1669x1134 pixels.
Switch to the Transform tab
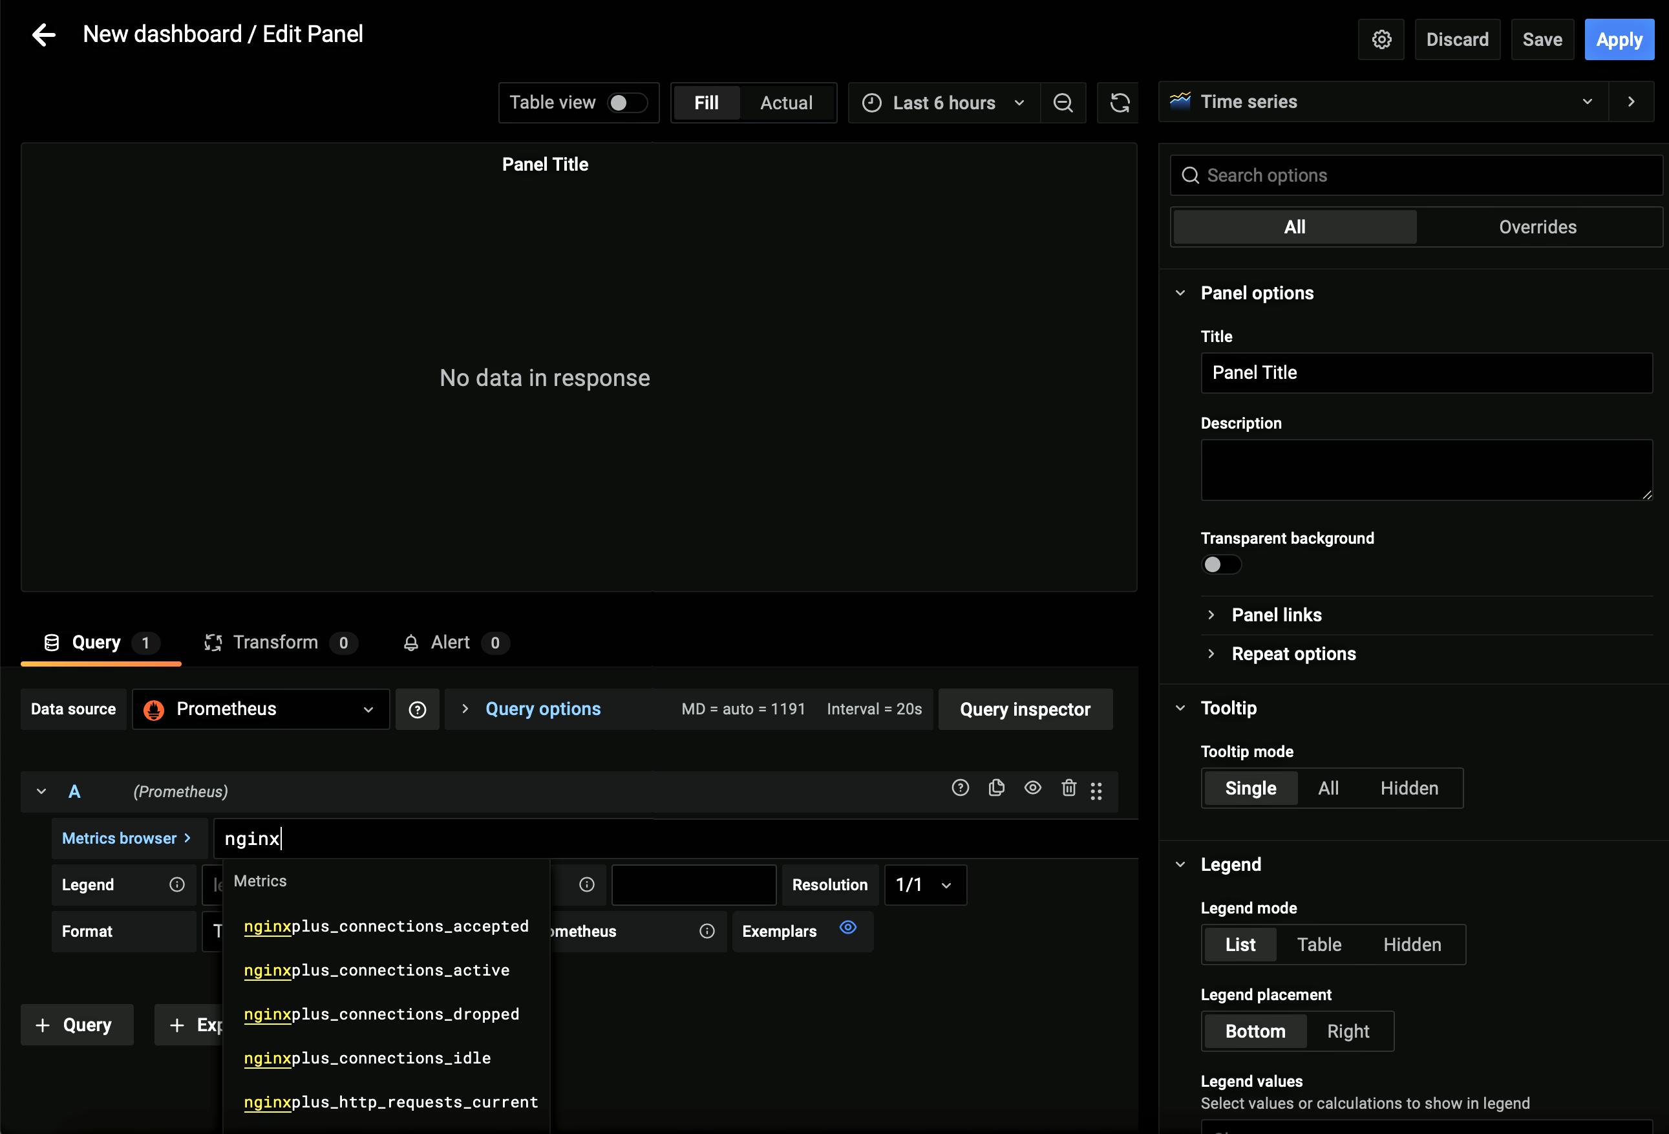[x=276, y=642]
